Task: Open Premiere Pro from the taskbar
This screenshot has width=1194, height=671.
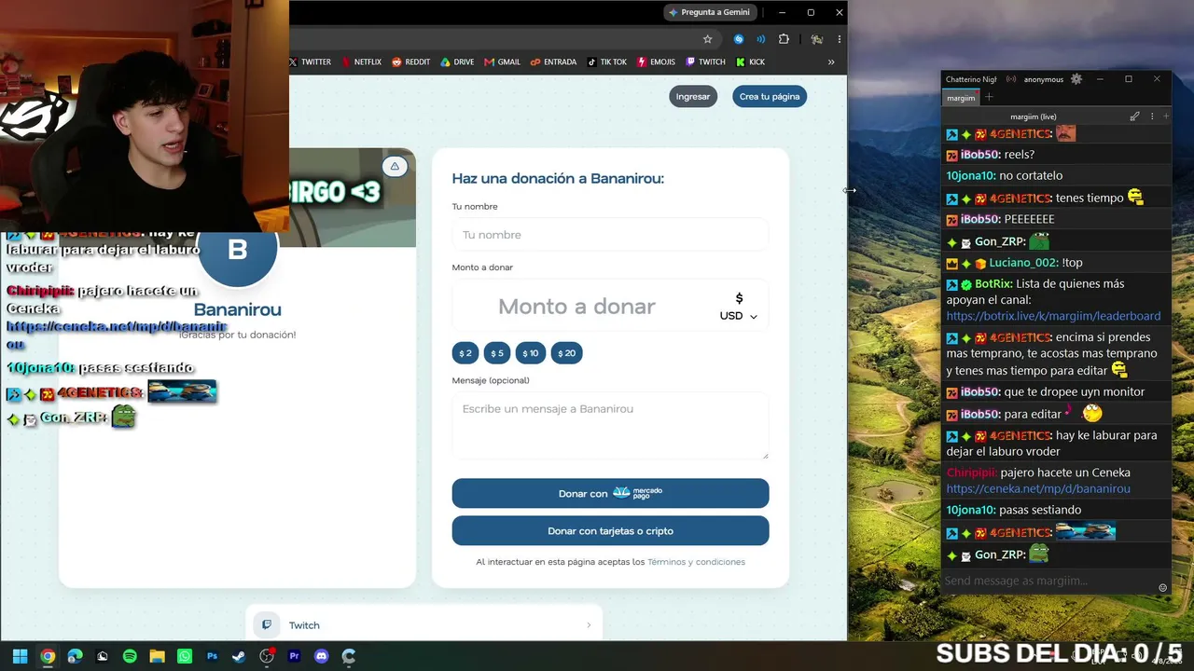Action: point(295,656)
